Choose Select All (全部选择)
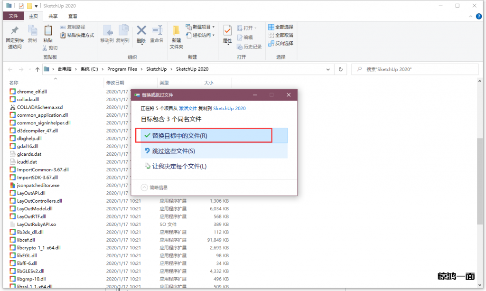 (280, 27)
